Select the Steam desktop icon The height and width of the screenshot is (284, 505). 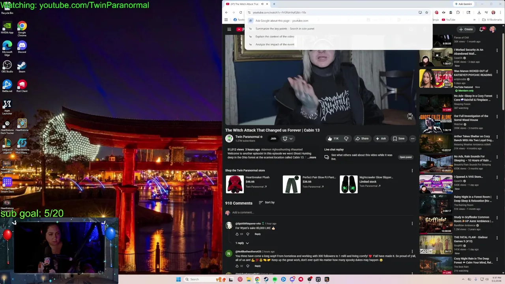tap(22, 66)
